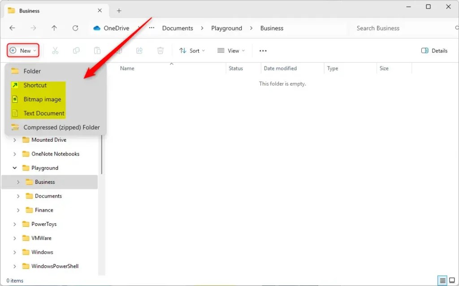Maximize the File Explorer window
Image resolution: width=459 pixels, height=286 pixels.
tap(428, 7)
